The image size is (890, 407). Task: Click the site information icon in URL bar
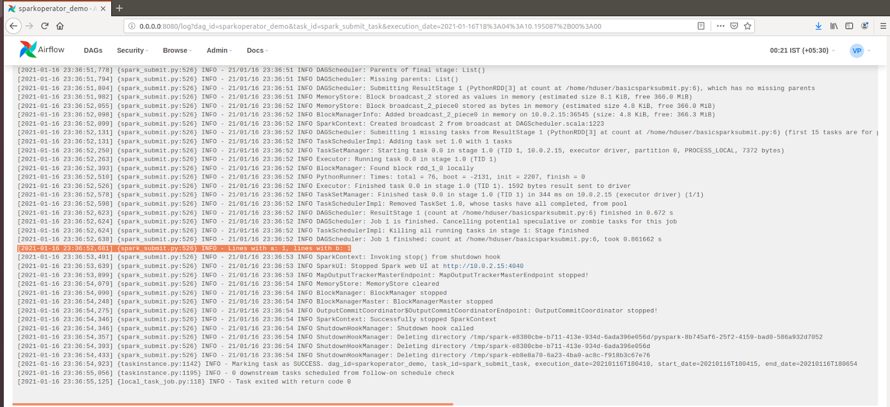click(132, 26)
